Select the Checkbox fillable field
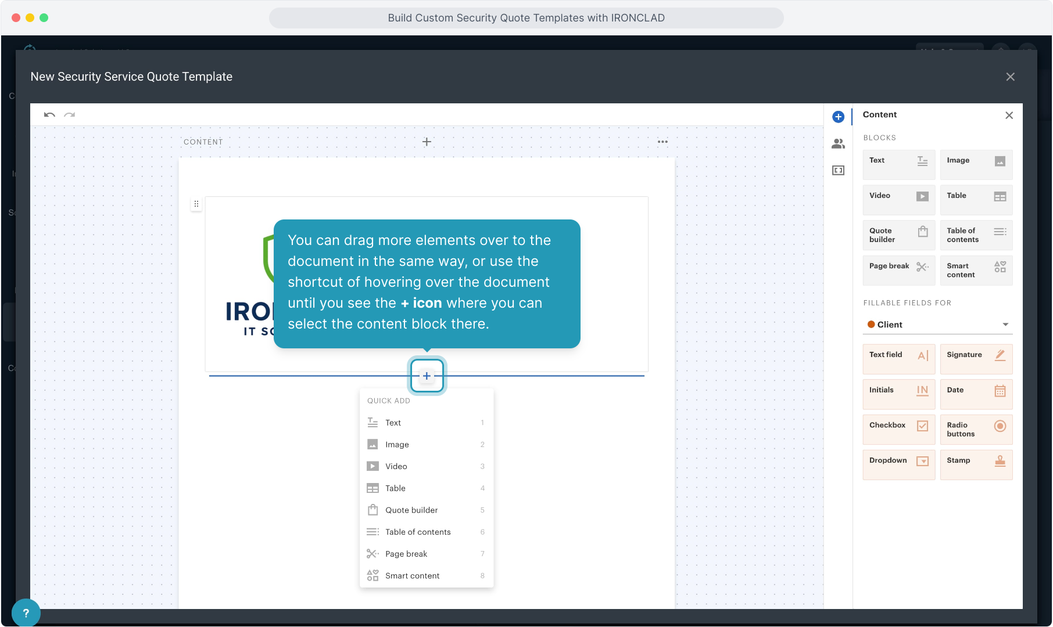Screen dimensions: 1053x627 tap(898, 429)
